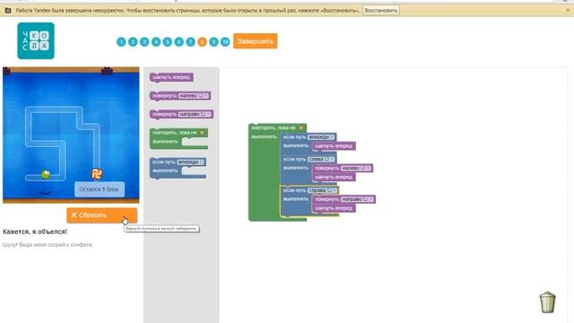Screen dimensions: 574x323
Task: Open 'впереди' dropdown on toolbox if-path block
Action: tap(191, 161)
